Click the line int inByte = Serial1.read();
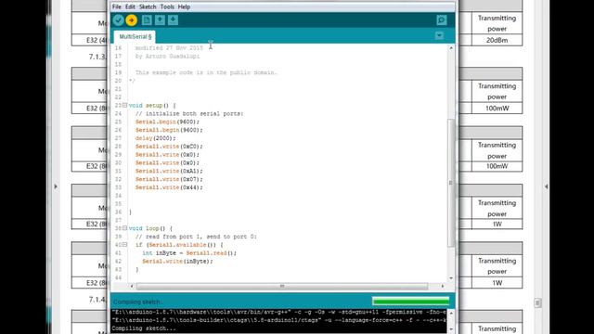This screenshot has width=594, height=334. (x=189, y=253)
